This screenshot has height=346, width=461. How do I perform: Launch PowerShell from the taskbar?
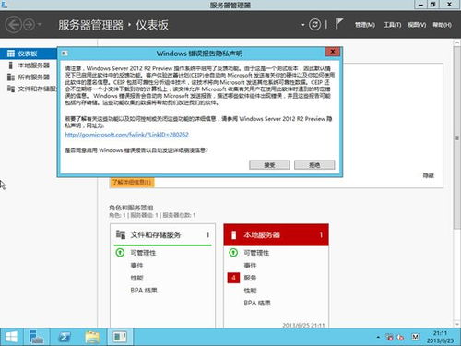tap(65, 338)
